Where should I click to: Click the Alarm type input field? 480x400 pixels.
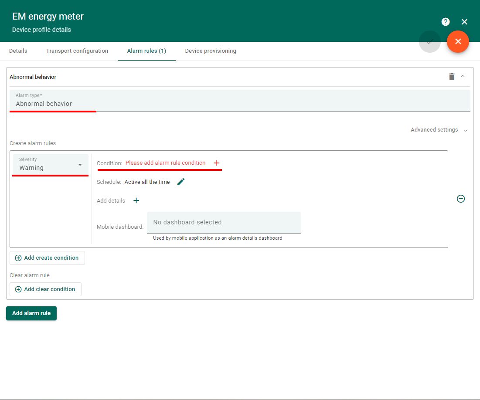pos(240,101)
